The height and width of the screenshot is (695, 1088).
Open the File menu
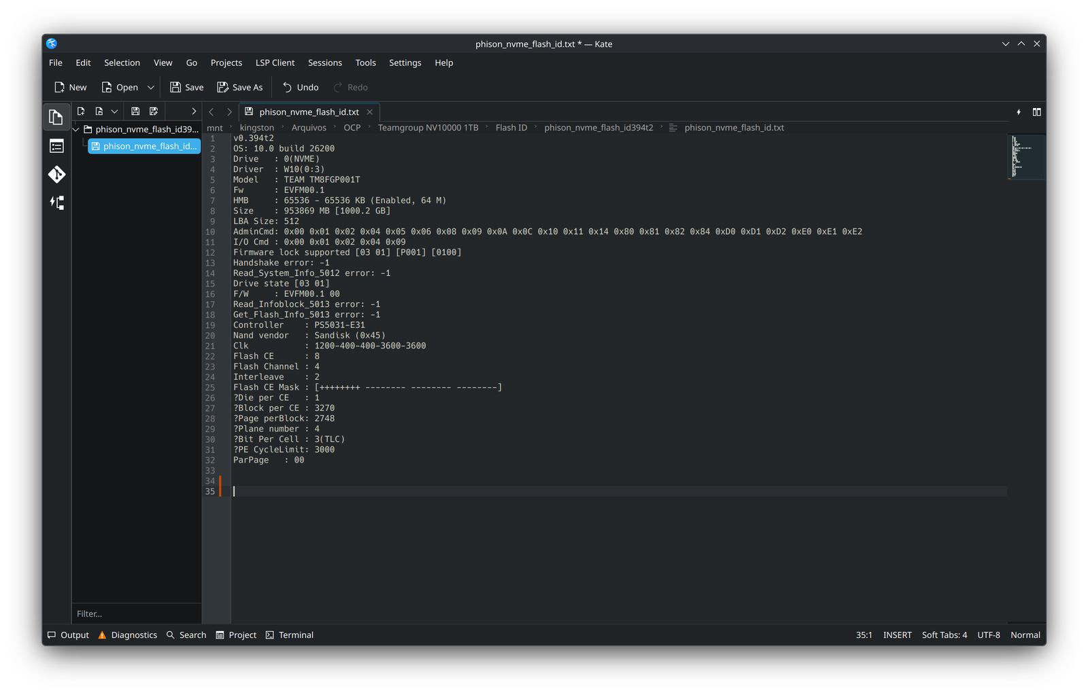[56, 63]
